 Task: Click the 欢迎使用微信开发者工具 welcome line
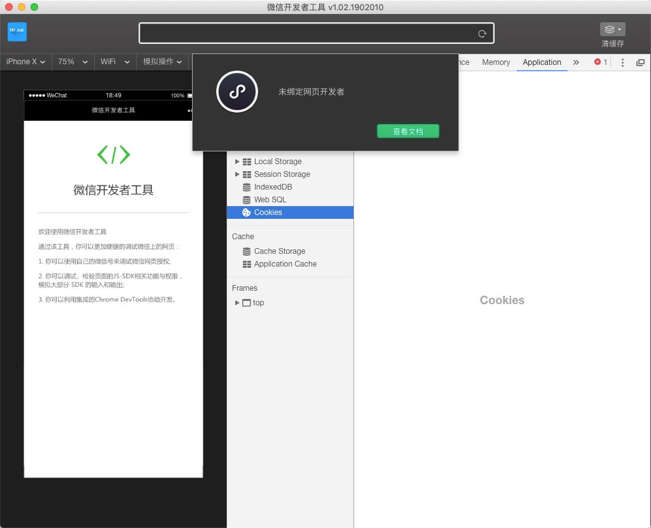pyautogui.click(x=72, y=232)
